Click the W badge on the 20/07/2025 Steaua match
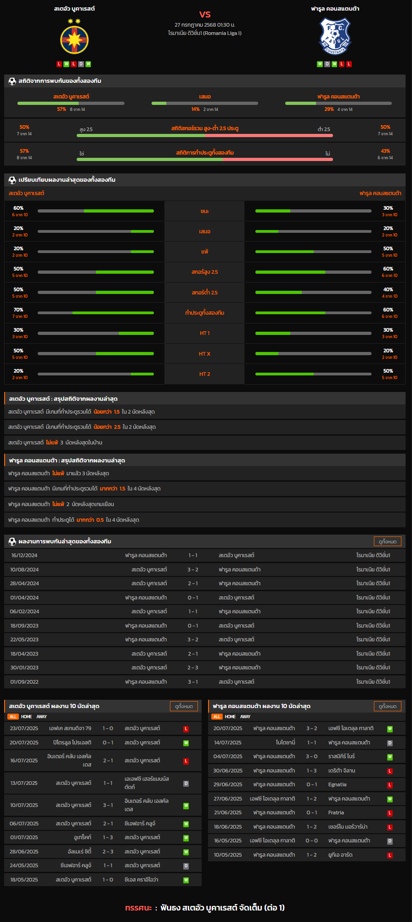 tap(186, 743)
